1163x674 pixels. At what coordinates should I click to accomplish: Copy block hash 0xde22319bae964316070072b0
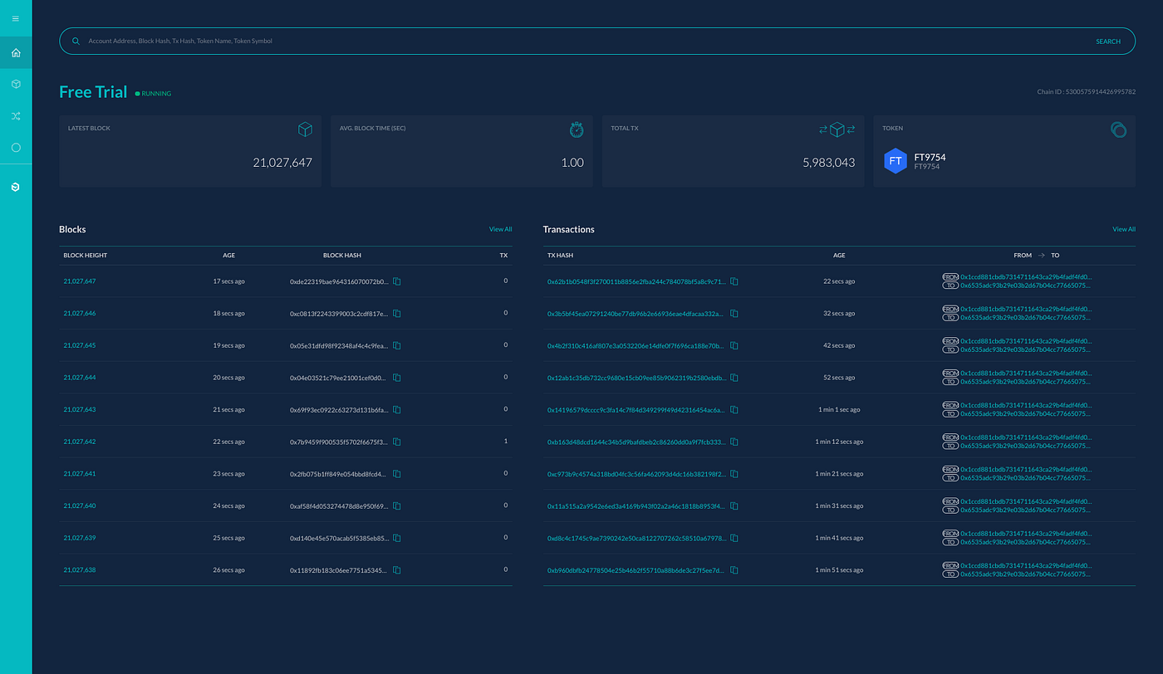click(397, 281)
